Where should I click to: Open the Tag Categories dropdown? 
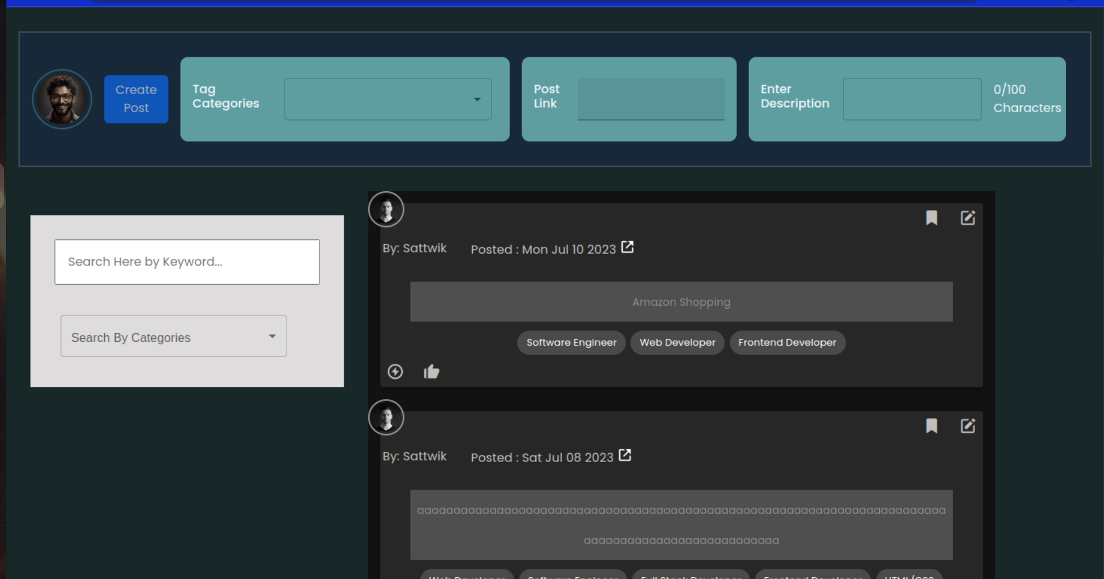click(x=387, y=99)
